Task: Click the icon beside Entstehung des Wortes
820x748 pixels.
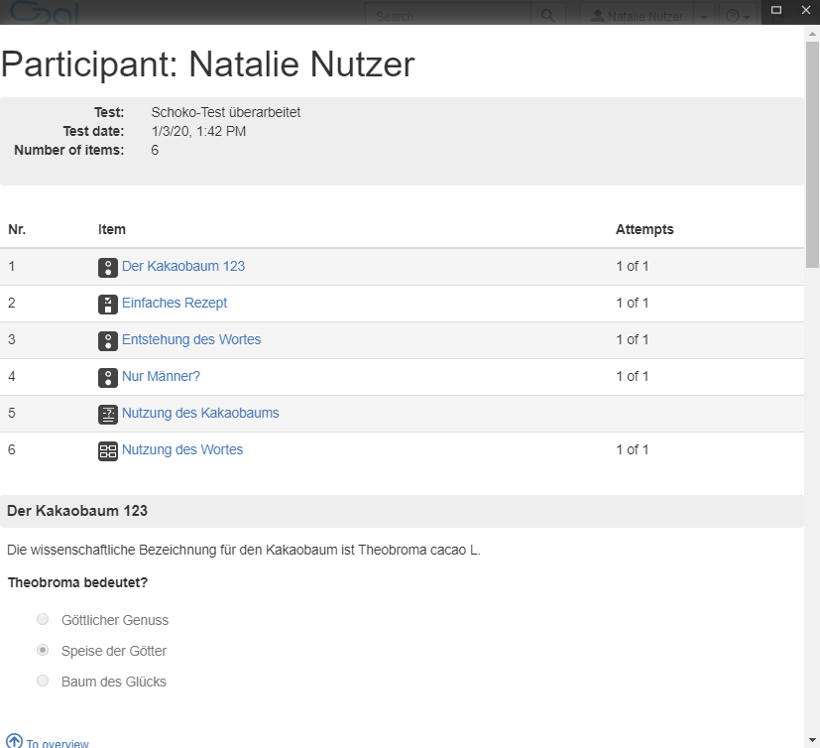Action: [x=108, y=340]
